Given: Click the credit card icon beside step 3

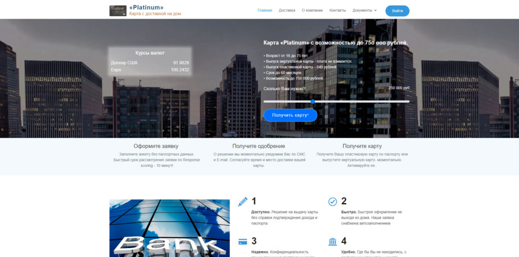Looking at the screenshot, I should point(243,242).
